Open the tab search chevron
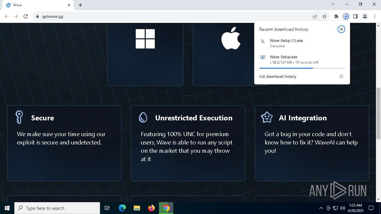This screenshot has height=214, width=381. (x=333, y=4)
